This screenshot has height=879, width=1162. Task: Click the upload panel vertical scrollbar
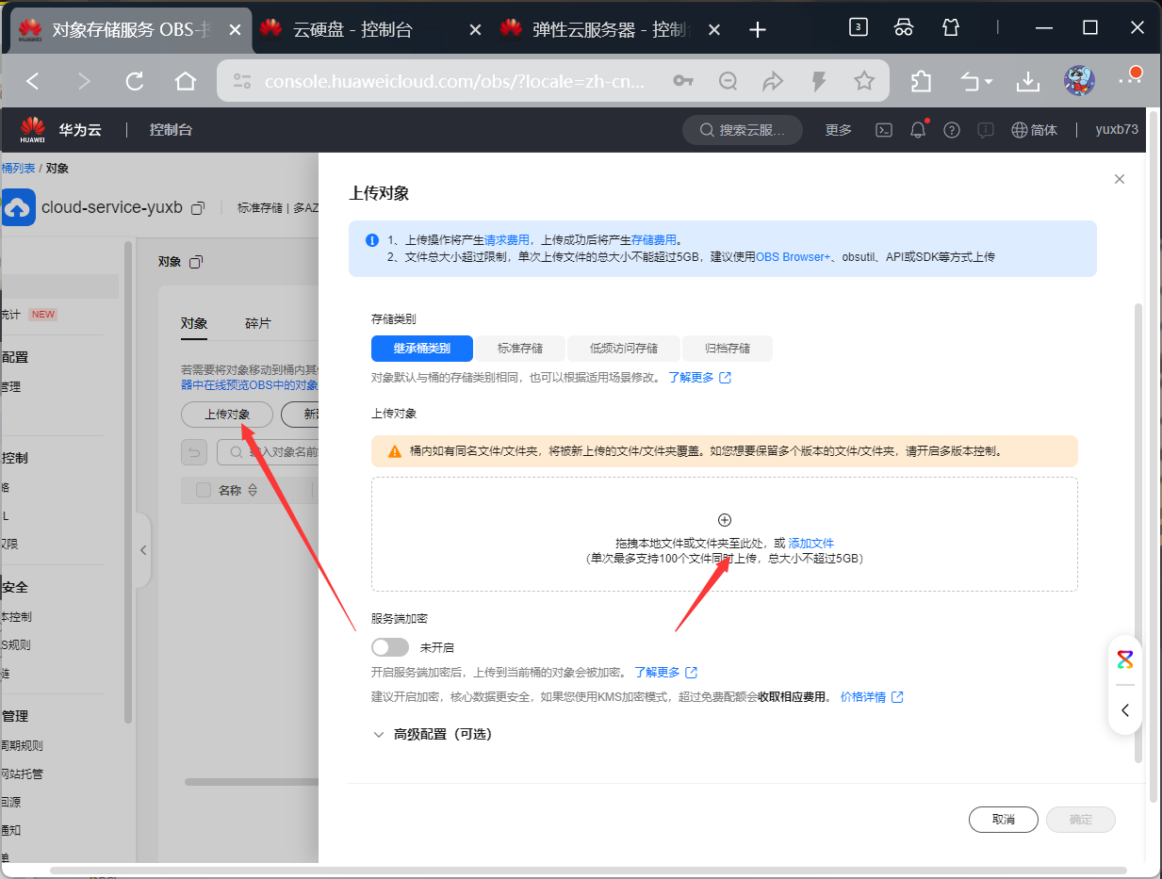pos(1137,532)
